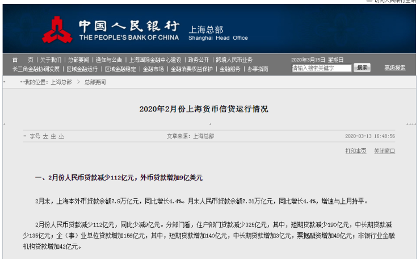This screenshot has height=259, width=420.
Task: Open the 首页 home menu item
Action: (23, 60)
